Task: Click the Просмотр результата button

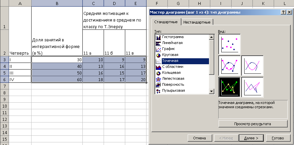Action: 253,124
